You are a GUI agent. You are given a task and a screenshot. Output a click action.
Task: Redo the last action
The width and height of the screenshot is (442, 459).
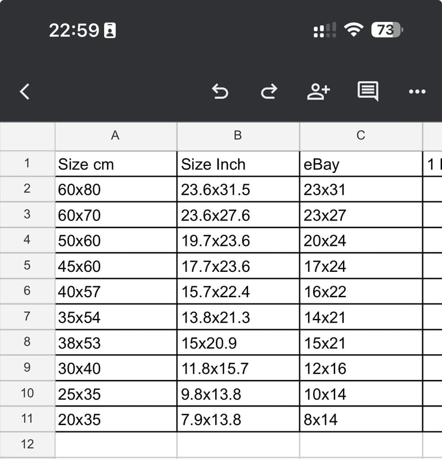(269, 92)
